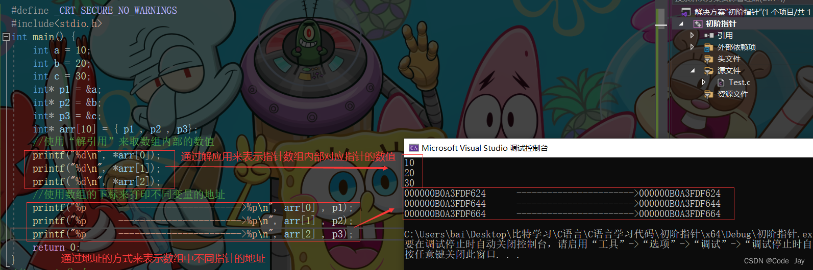
Task: Place cursor on int main() line
Action: 43,37
